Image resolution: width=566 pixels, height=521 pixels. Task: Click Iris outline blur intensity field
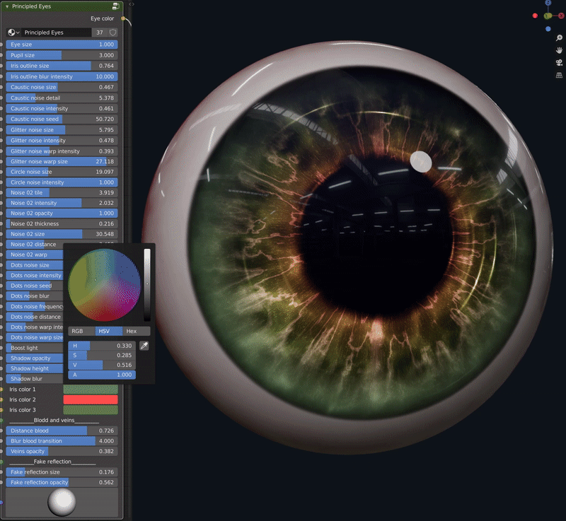coord(62,76)
